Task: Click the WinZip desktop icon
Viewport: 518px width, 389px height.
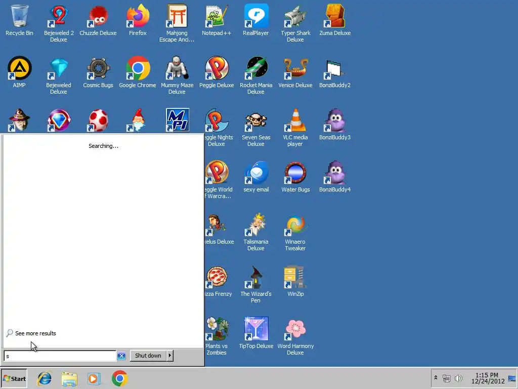Action: tap(295, 281)
